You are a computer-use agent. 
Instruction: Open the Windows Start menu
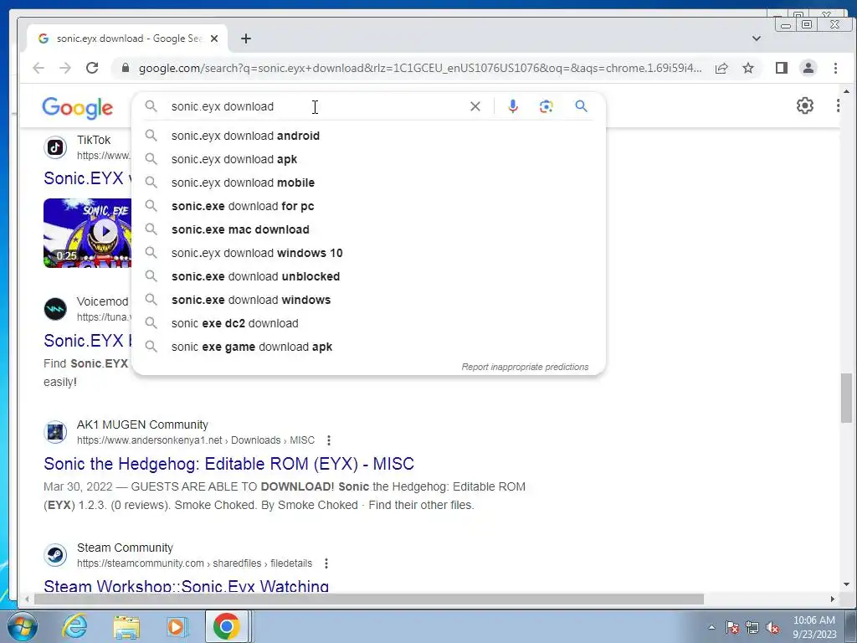pyautogui.click(x=21, y=626)
